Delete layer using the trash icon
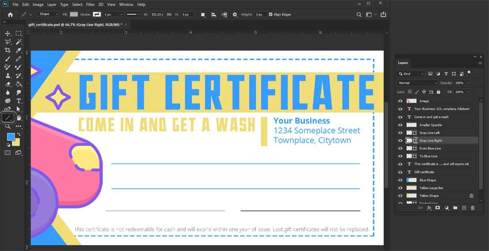 473,208
